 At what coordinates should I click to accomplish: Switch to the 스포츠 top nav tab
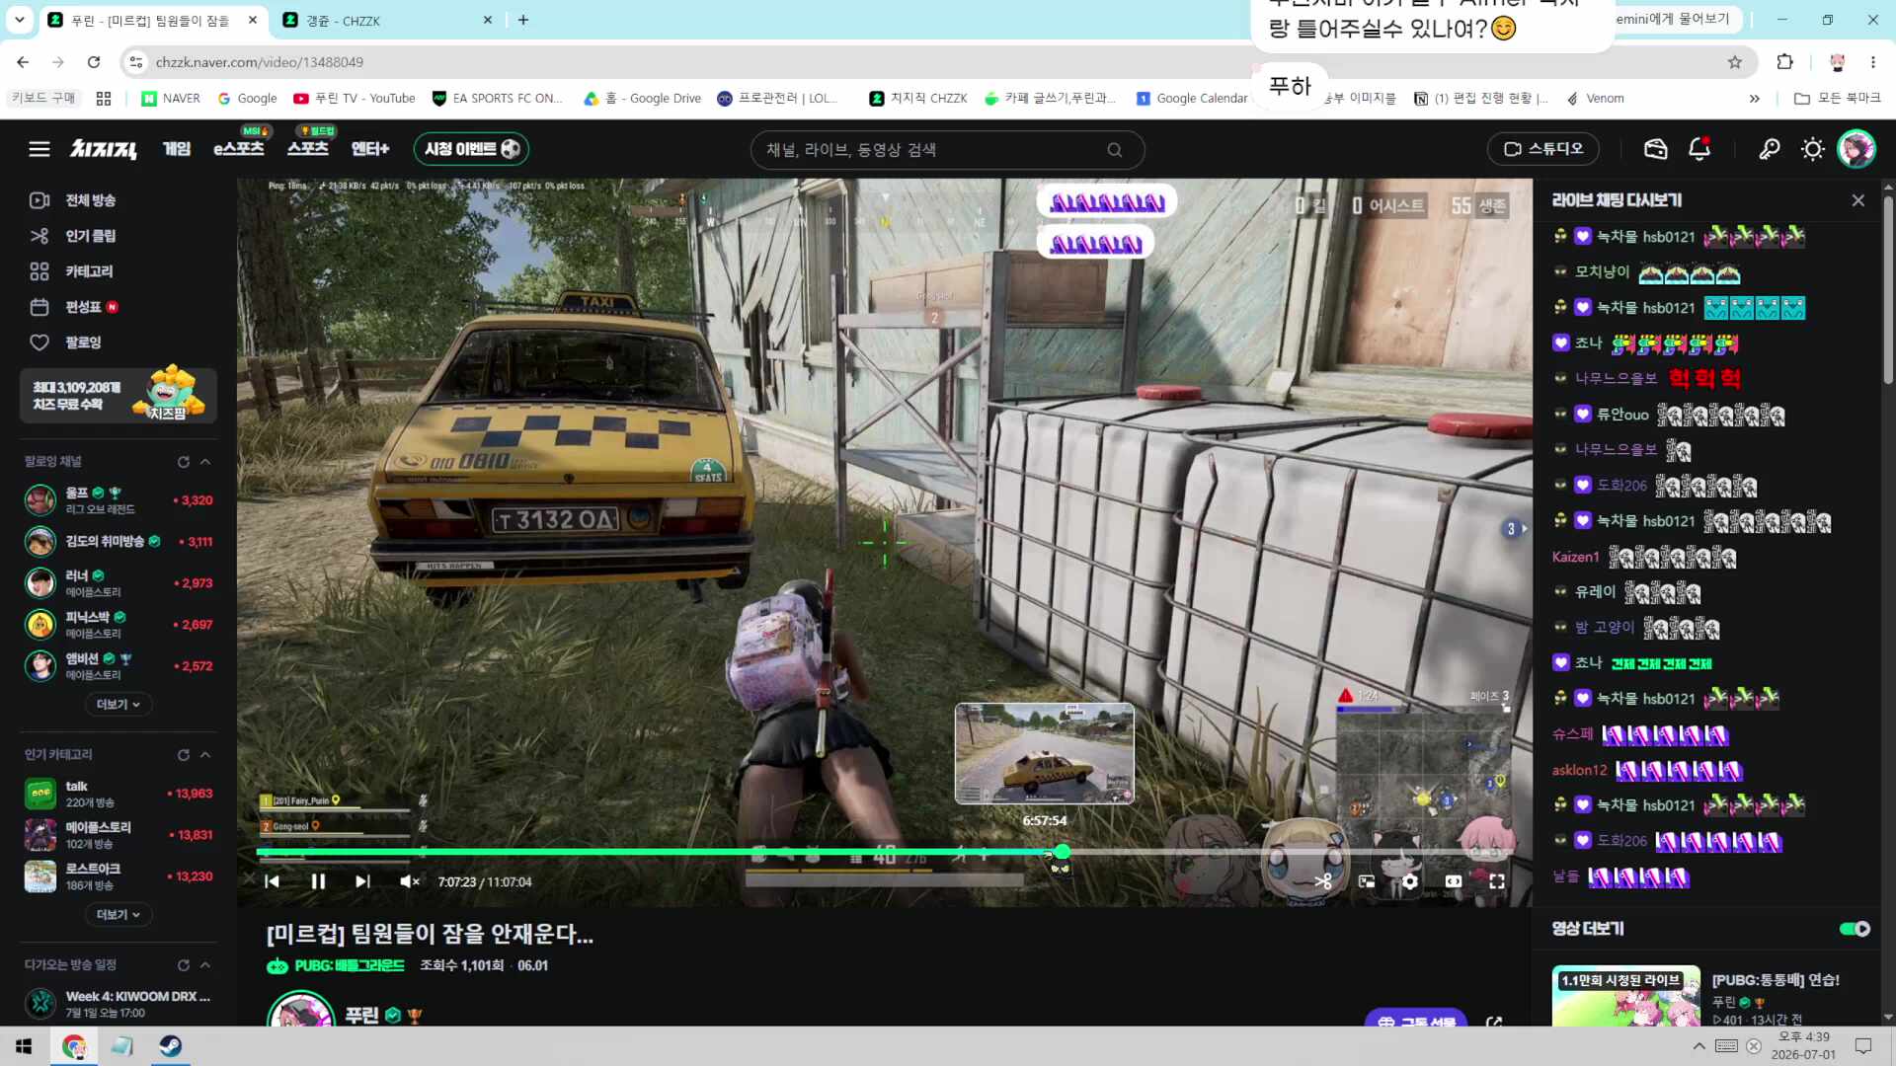[308, 149]
